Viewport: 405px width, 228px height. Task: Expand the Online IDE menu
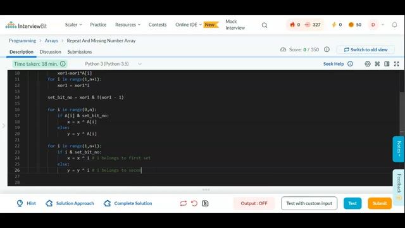pyautogui.click(x=189, y=25)
